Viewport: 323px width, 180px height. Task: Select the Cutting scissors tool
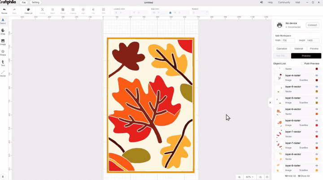(43, 10)
